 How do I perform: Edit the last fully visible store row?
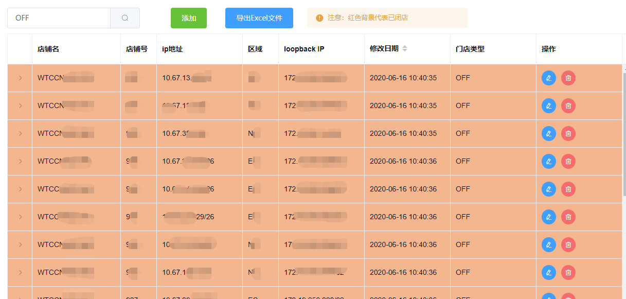(549, 272)
